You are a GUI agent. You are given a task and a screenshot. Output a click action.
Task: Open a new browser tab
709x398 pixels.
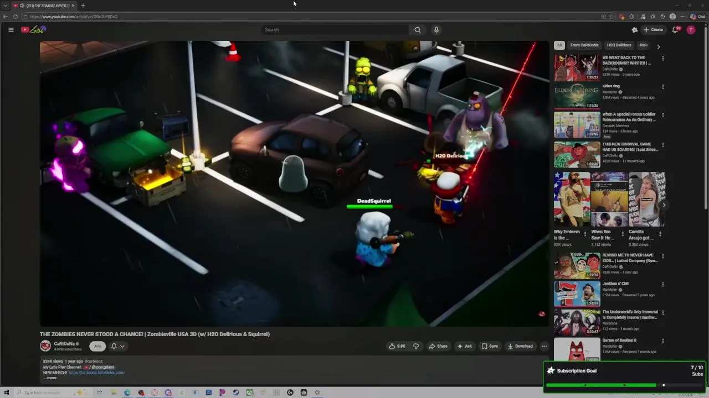(83, 6)
